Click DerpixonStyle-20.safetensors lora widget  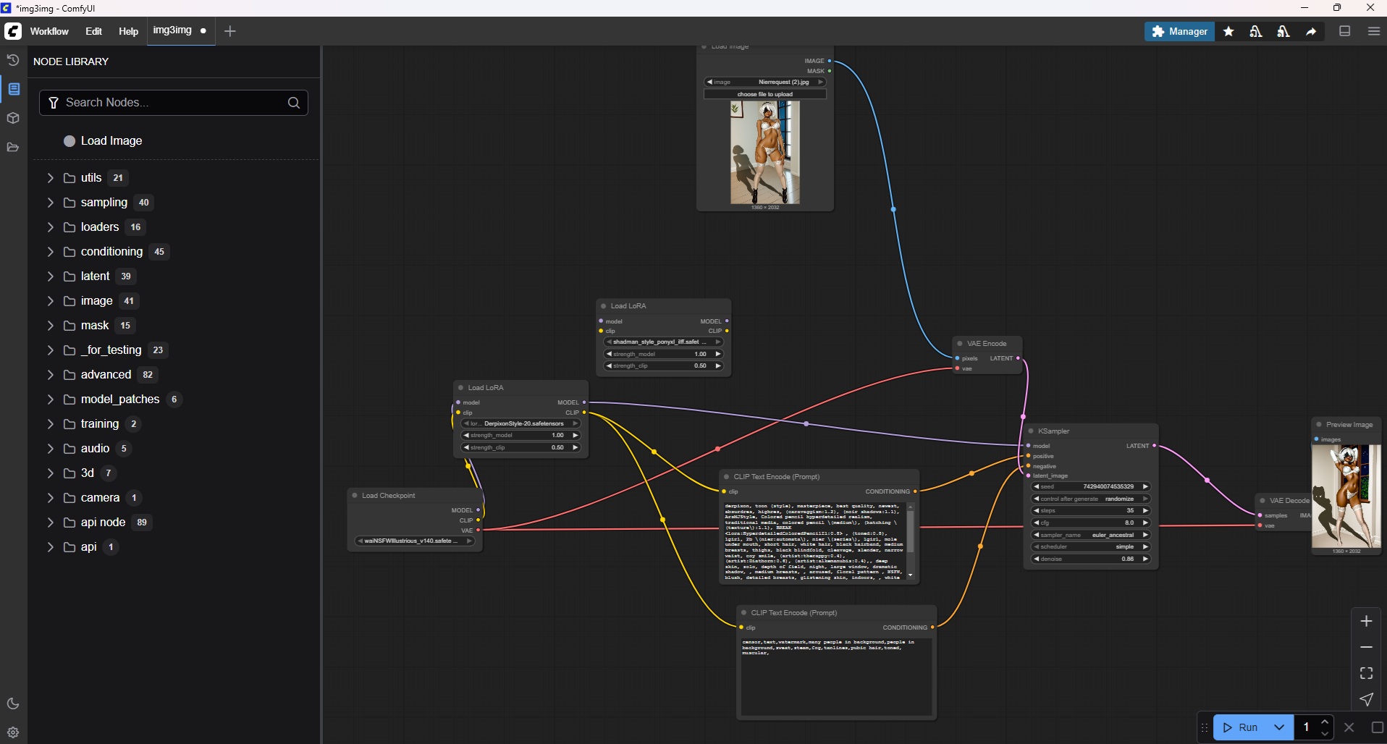click(x=522, y=423)
